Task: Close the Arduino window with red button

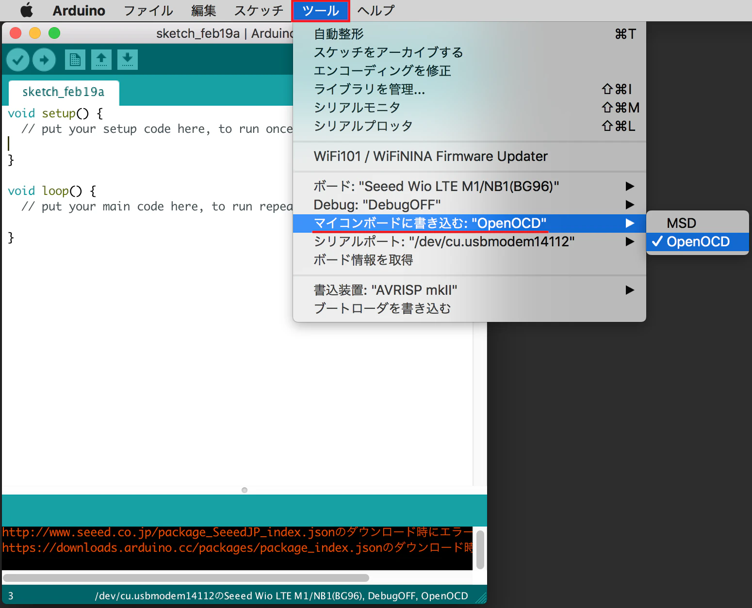Action: (16, 33)
